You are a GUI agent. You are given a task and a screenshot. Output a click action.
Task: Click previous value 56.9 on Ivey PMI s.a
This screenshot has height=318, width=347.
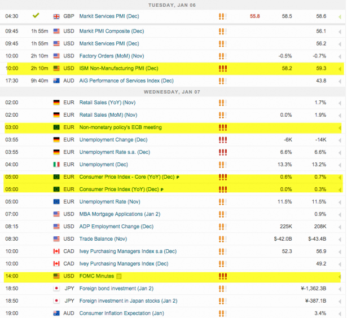coord(321,251)
